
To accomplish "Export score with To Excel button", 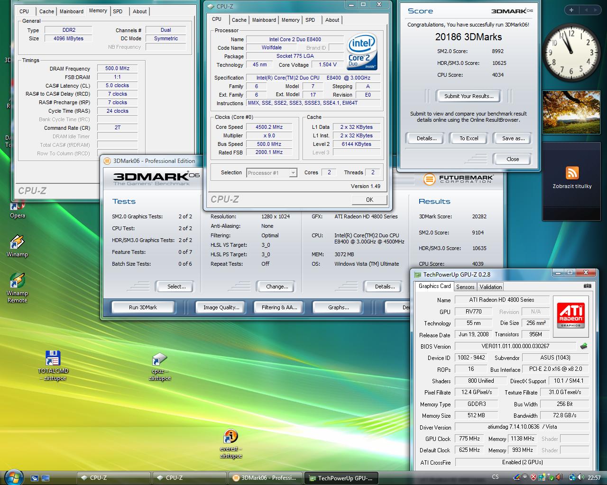I will tap(469, 138).
